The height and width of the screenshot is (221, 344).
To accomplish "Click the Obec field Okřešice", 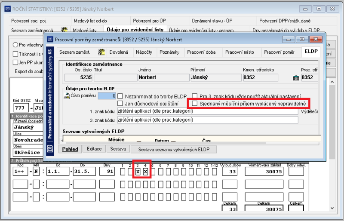I will tap(28, 153).
